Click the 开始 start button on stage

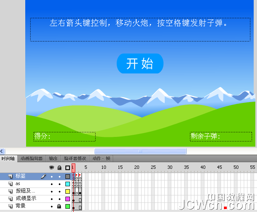point(140,63)
